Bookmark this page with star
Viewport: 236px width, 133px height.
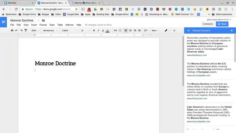pyautogui.click(x=76, y=9)
